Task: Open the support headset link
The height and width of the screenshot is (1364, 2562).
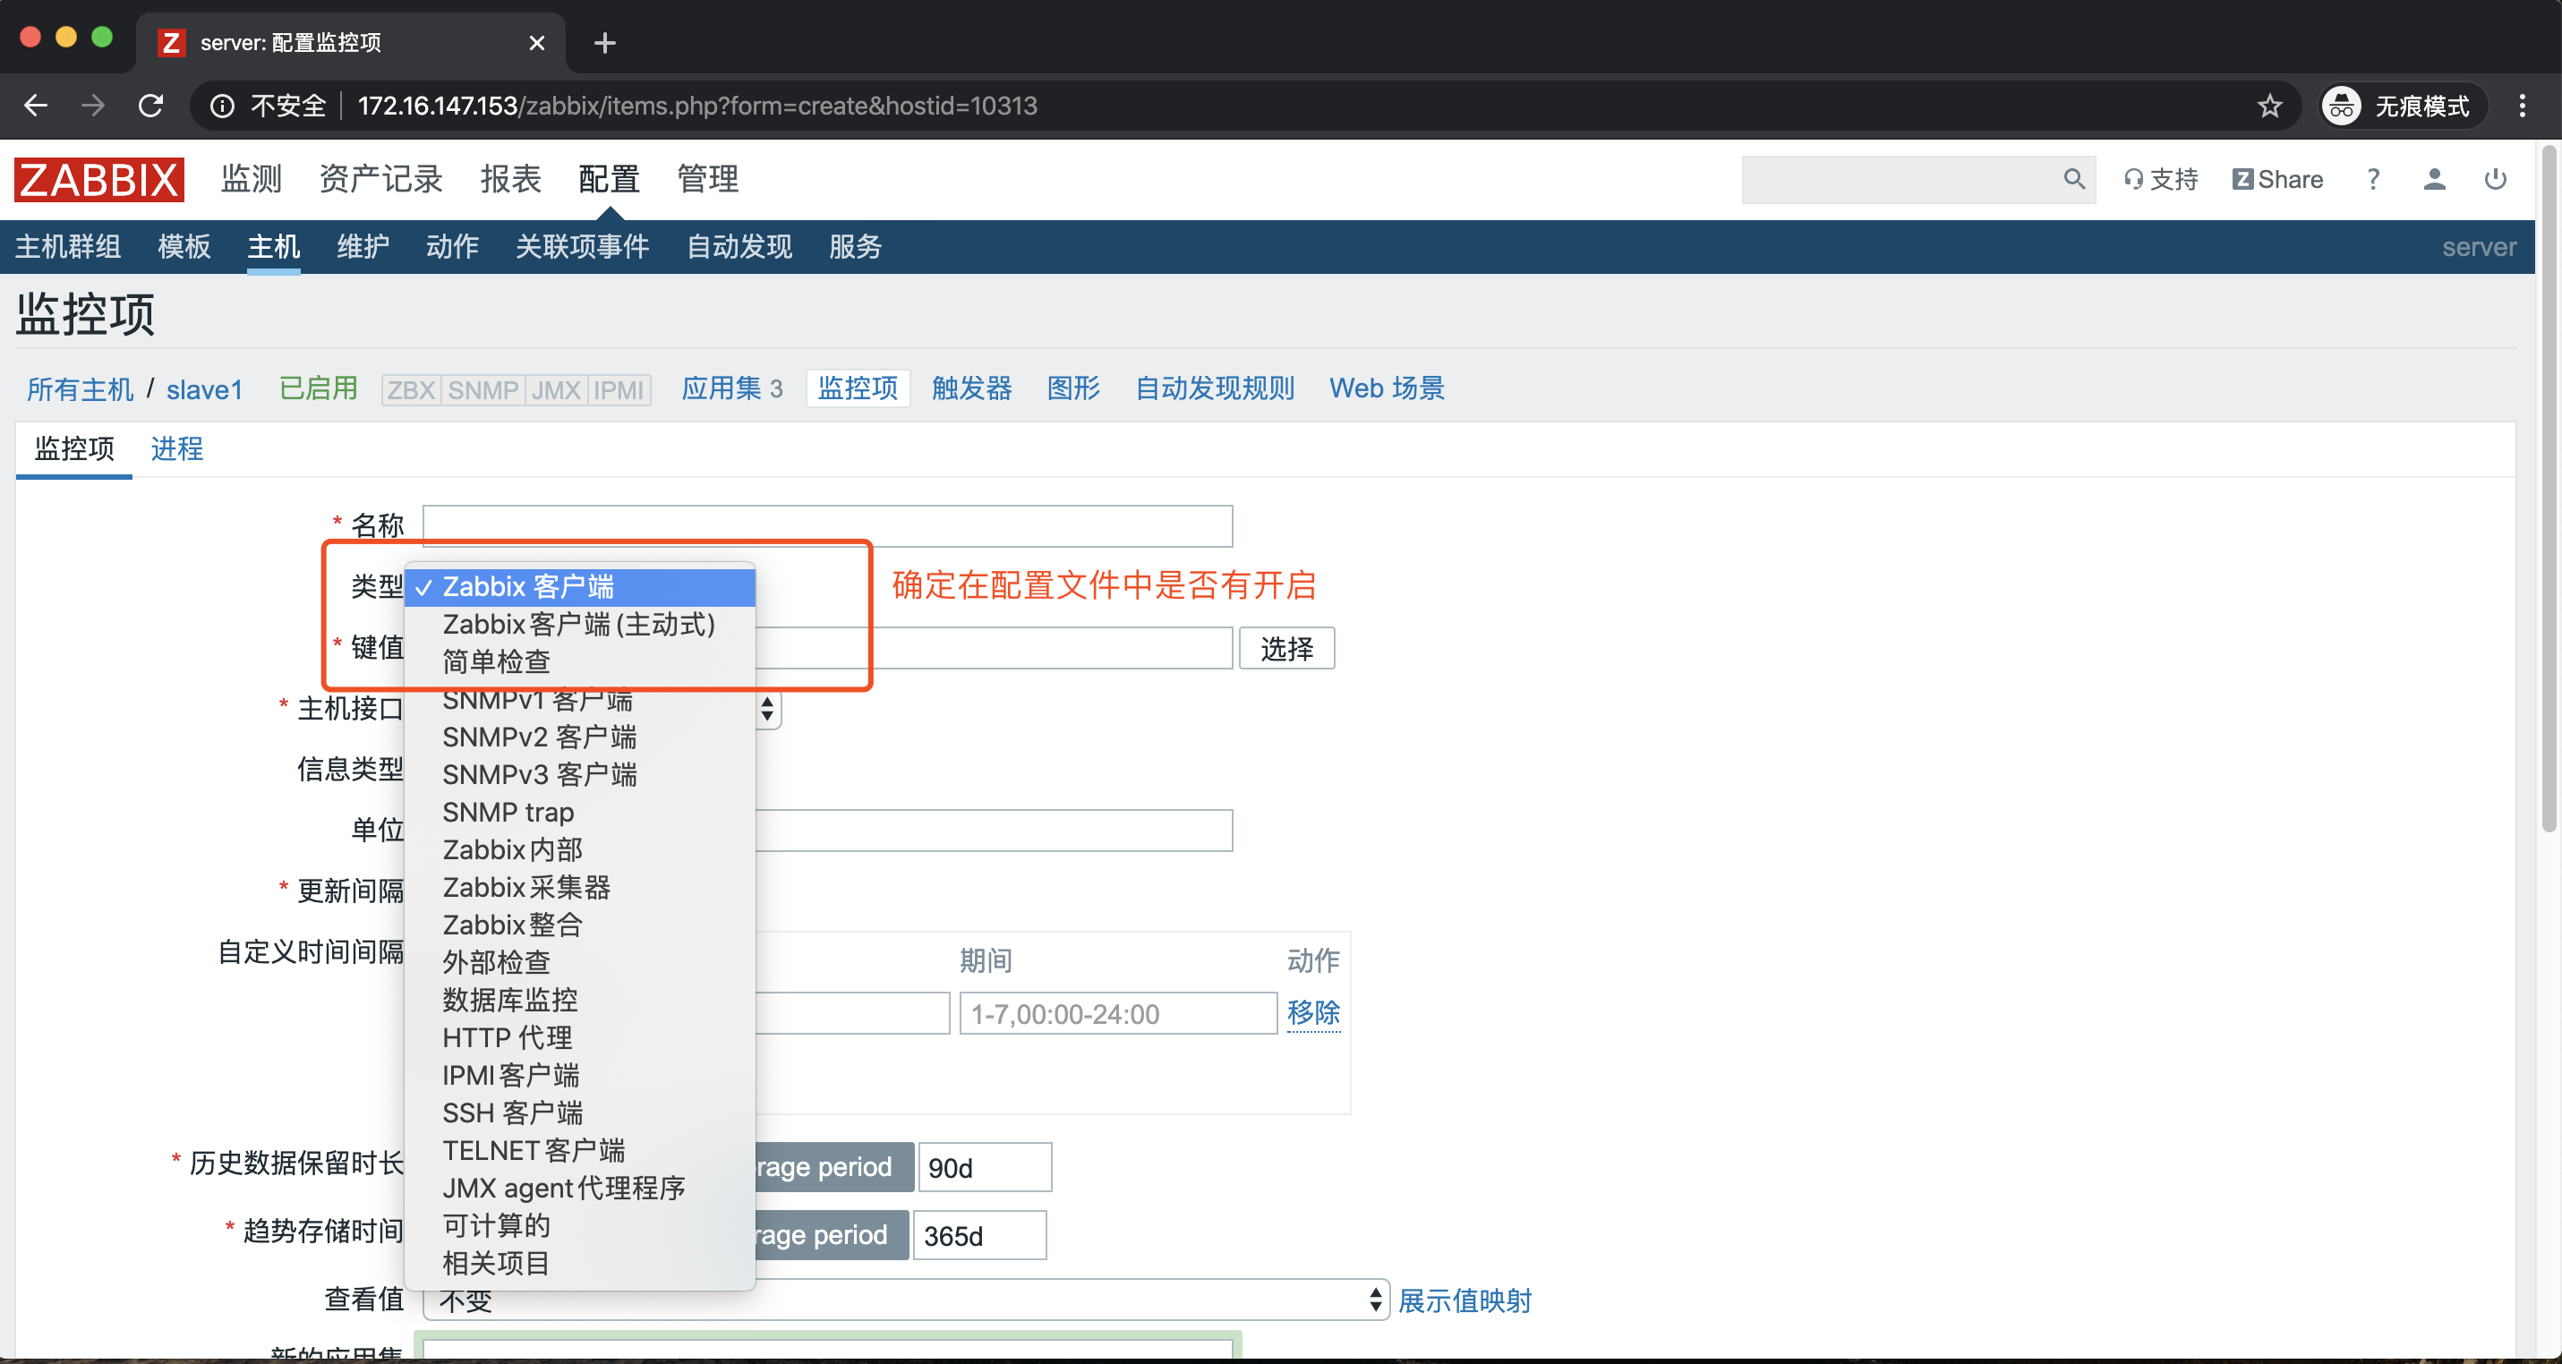Action: (2160, 180)
